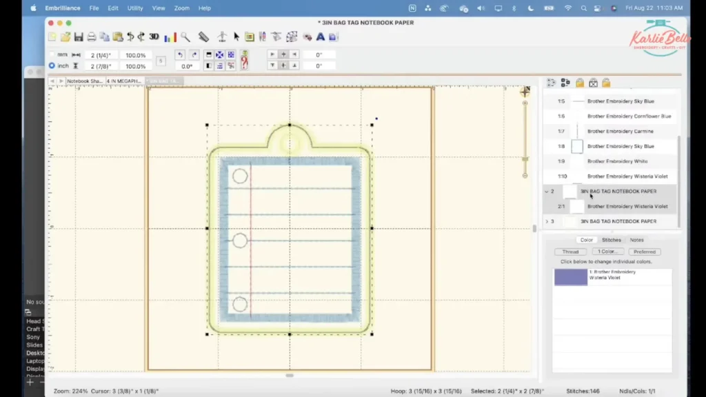706x397 pixels.
Task: Click the Save design floppy disk icon
Action: (x=79, y=37)
